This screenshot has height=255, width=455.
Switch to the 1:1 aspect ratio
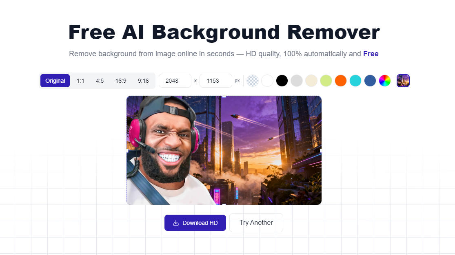80,81
